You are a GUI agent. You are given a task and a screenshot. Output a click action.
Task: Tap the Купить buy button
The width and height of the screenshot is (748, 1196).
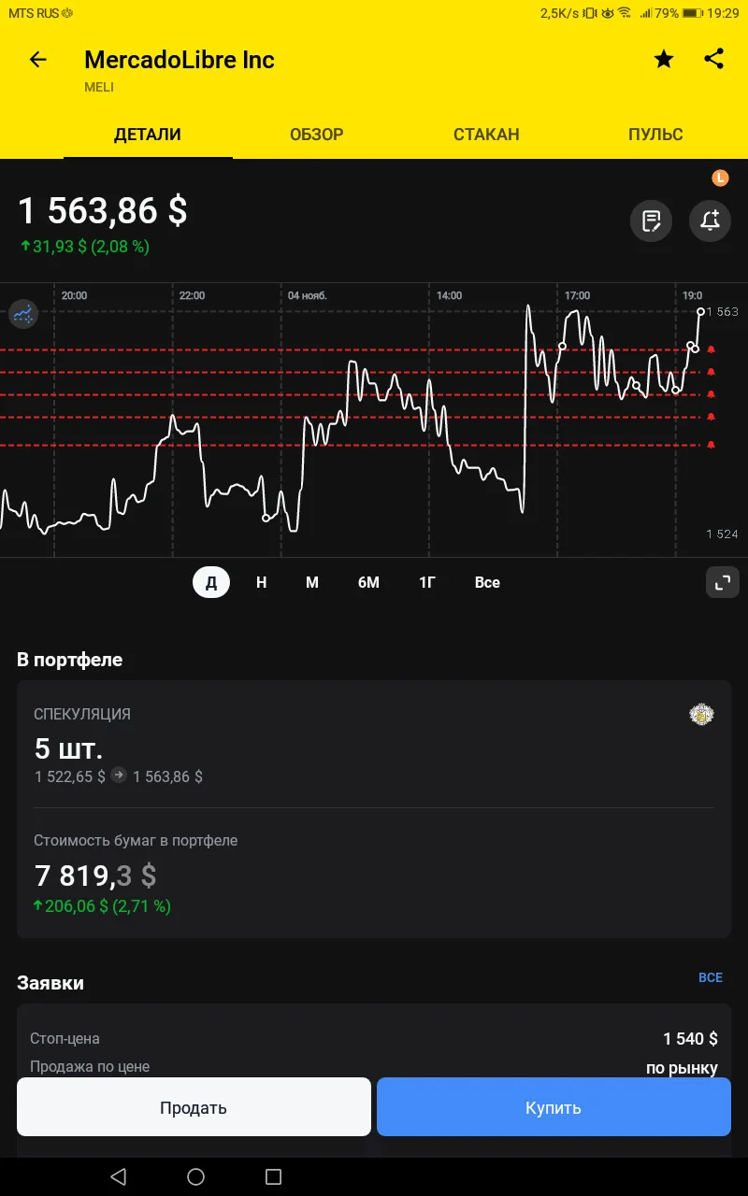[x=554, y=1107]
